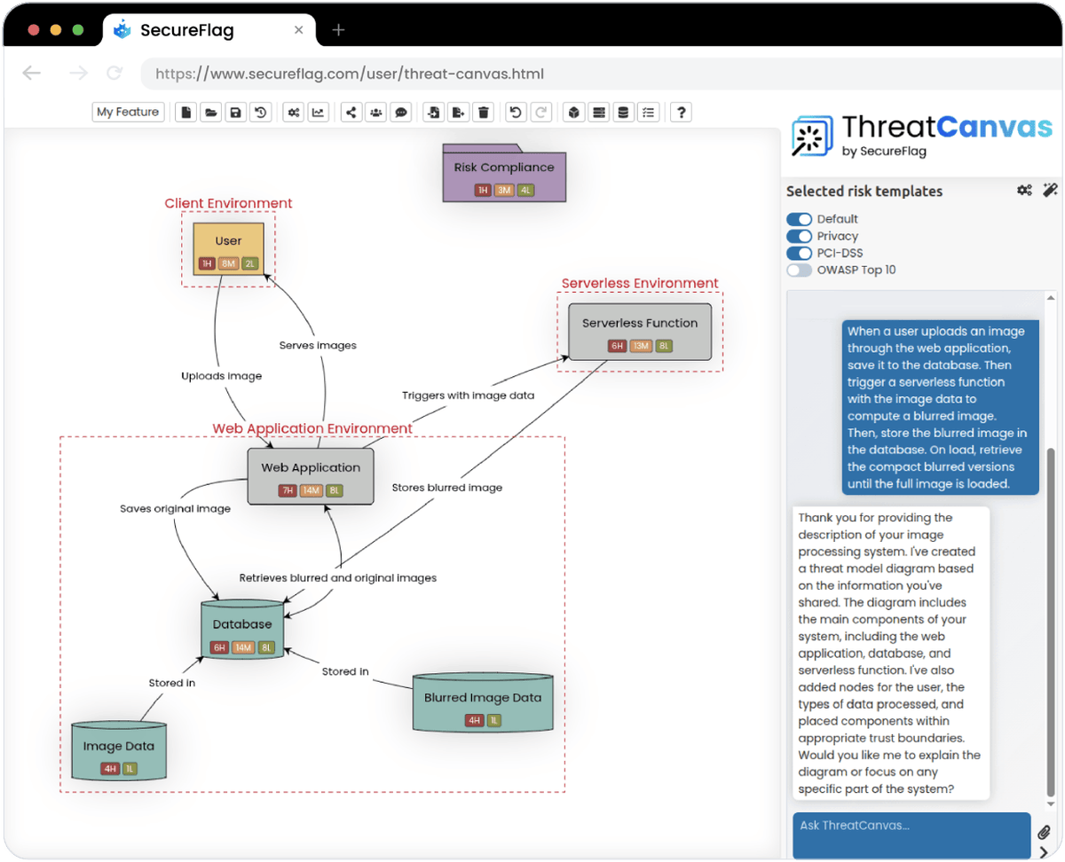Viewport: 1065px width, 862px height.
Task: Select the Database node
Action: pyautogui.click(x=242, y=631)
